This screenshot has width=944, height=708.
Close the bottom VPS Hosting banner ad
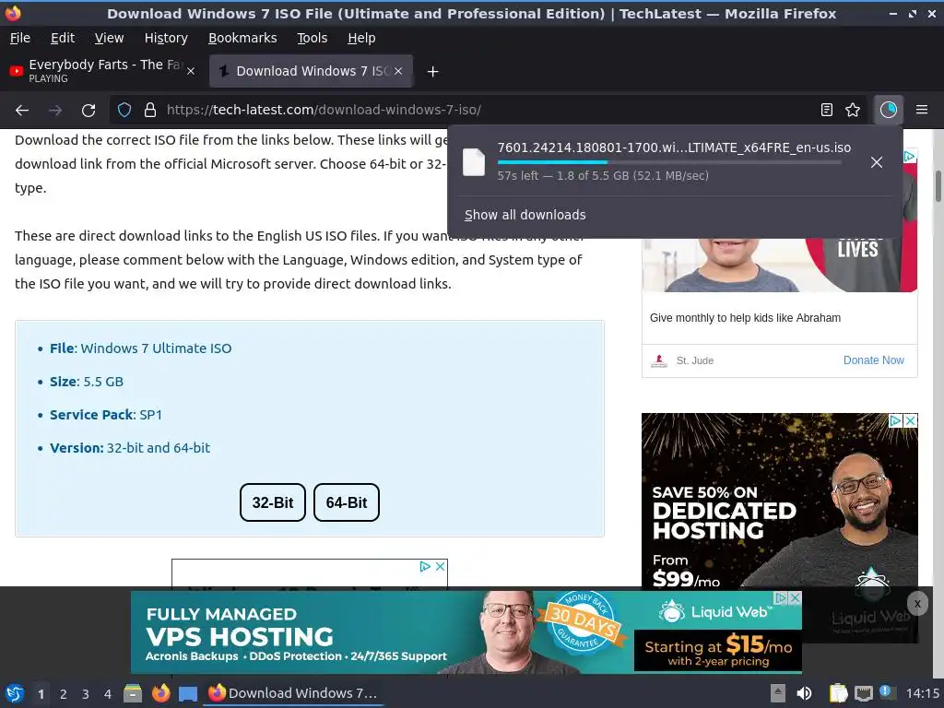(x=795, y=597)
